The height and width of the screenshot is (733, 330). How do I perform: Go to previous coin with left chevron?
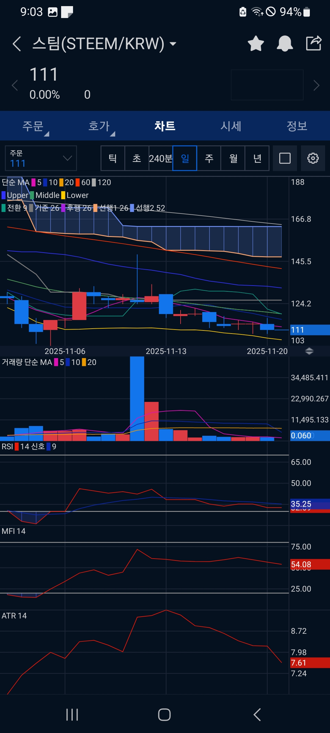pos(15,85)
